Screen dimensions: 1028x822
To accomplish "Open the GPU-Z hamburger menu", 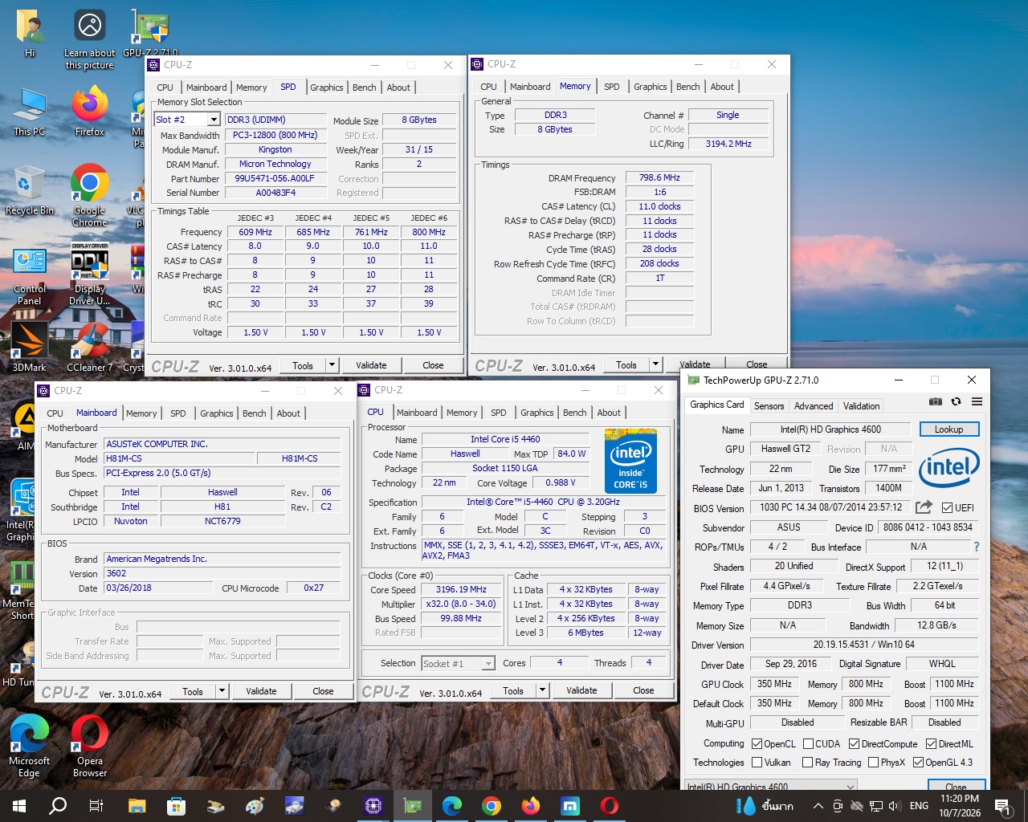I will coord(977,401).
